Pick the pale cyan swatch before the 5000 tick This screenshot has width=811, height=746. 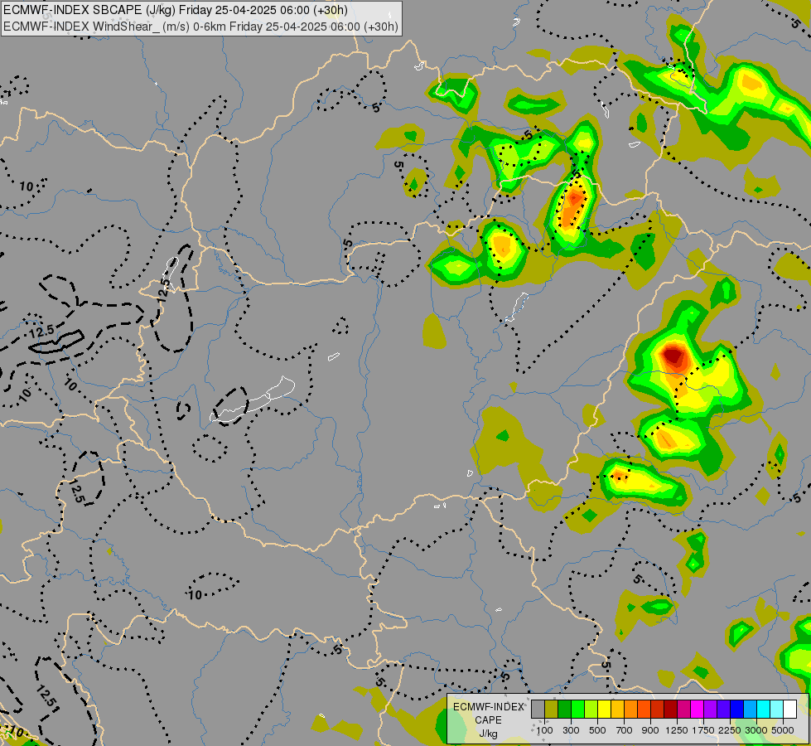tap(777, 710)
